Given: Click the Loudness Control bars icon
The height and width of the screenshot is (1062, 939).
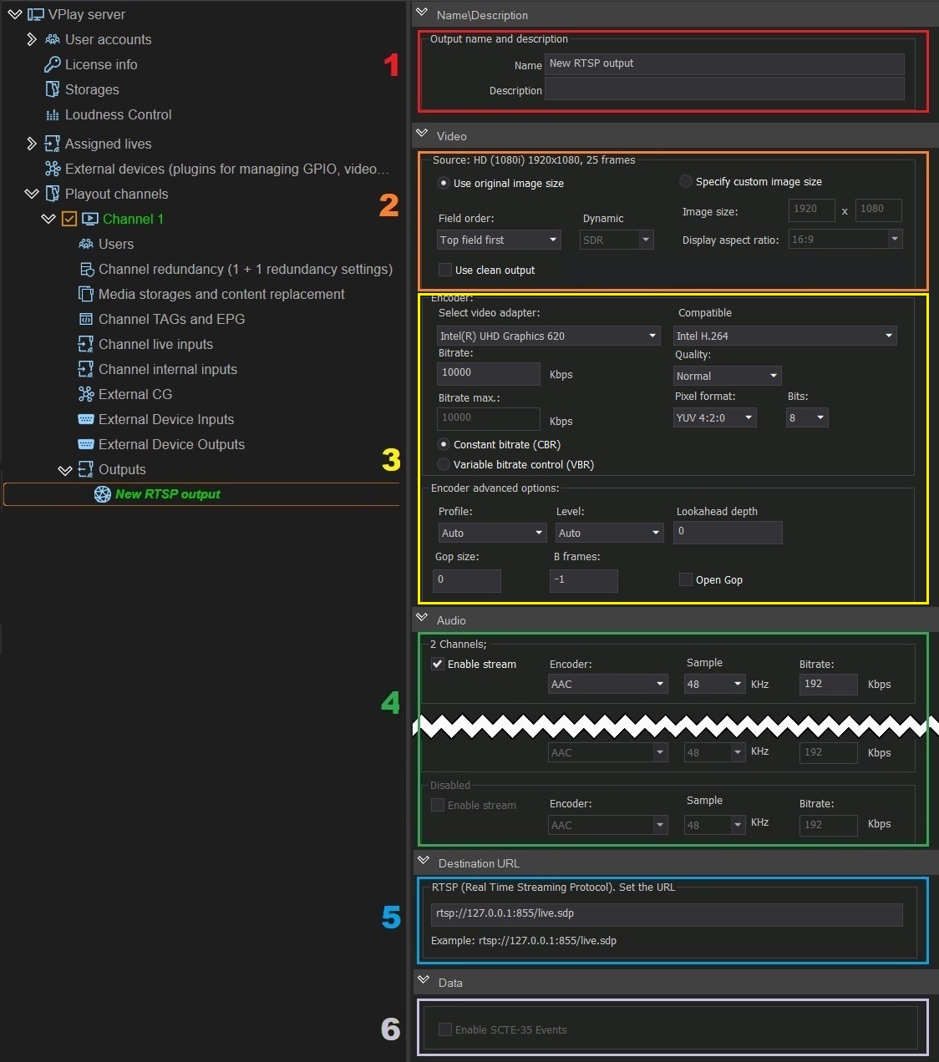Looking at the screenshot, I should point(53,114).
